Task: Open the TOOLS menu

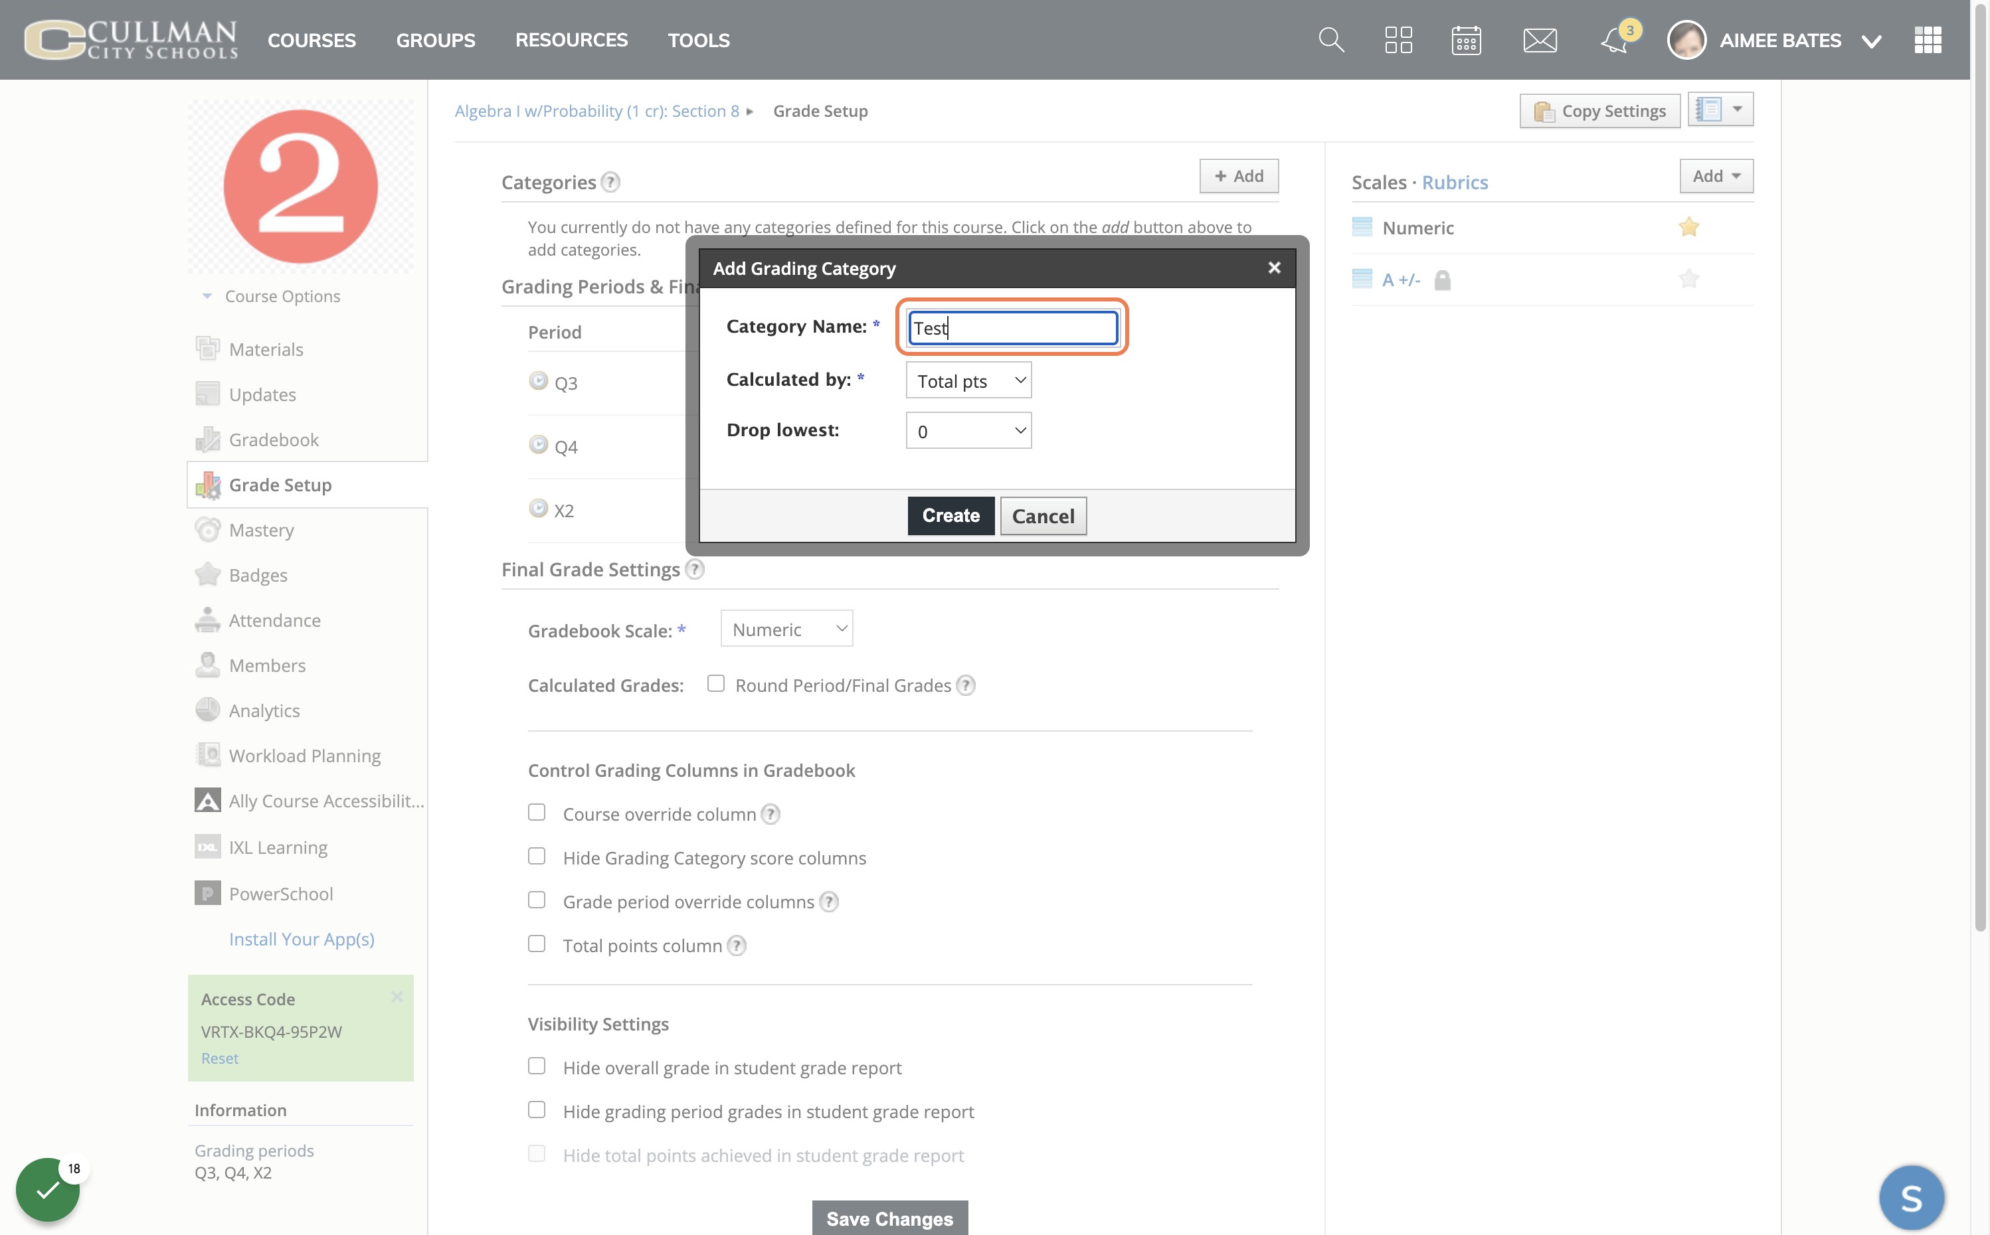Action: (x=699, y=40)
